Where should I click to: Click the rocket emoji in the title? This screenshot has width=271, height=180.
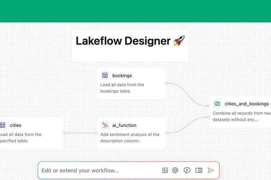pos(179,40)
